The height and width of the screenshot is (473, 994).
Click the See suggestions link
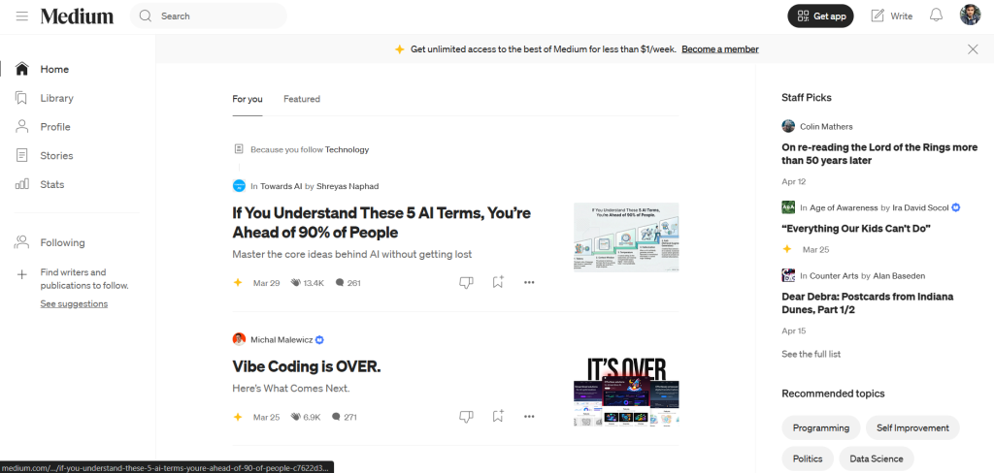tap(74, 304)
